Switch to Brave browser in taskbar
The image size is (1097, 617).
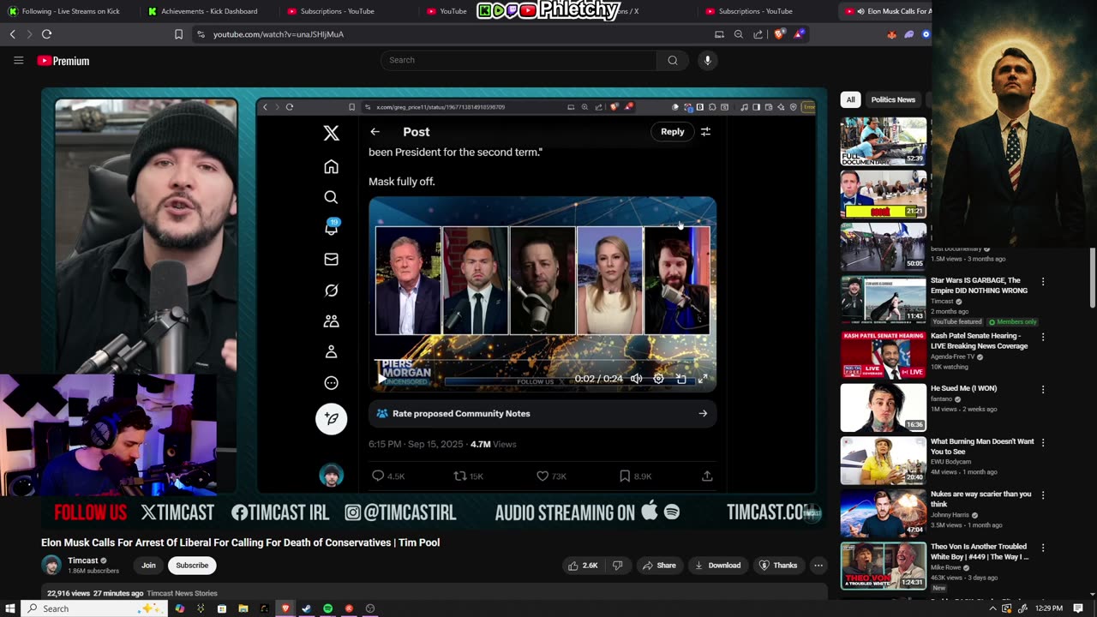pyautogui.click(x=285, y=608)
